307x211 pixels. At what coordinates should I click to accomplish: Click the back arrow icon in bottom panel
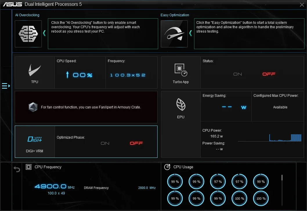[17, 169]
